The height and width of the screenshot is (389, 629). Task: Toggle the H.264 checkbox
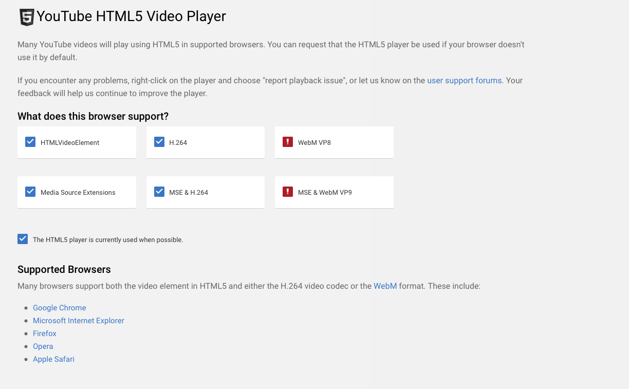(x=159, y=142)
